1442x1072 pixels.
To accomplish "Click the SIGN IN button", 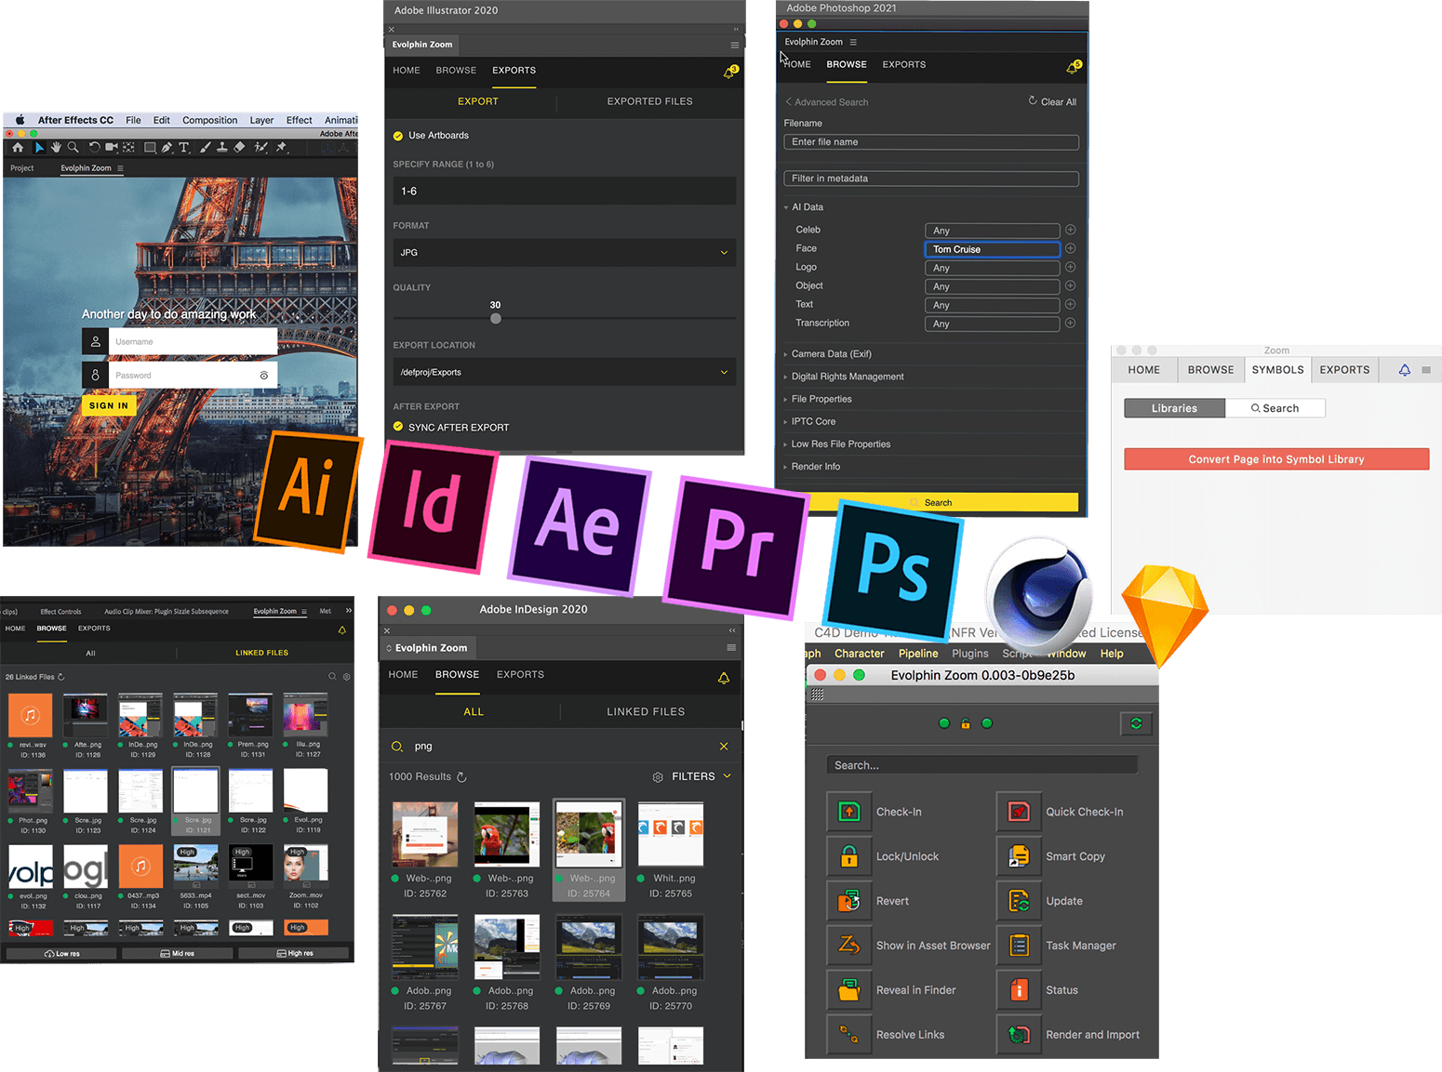I will point(109,405).
